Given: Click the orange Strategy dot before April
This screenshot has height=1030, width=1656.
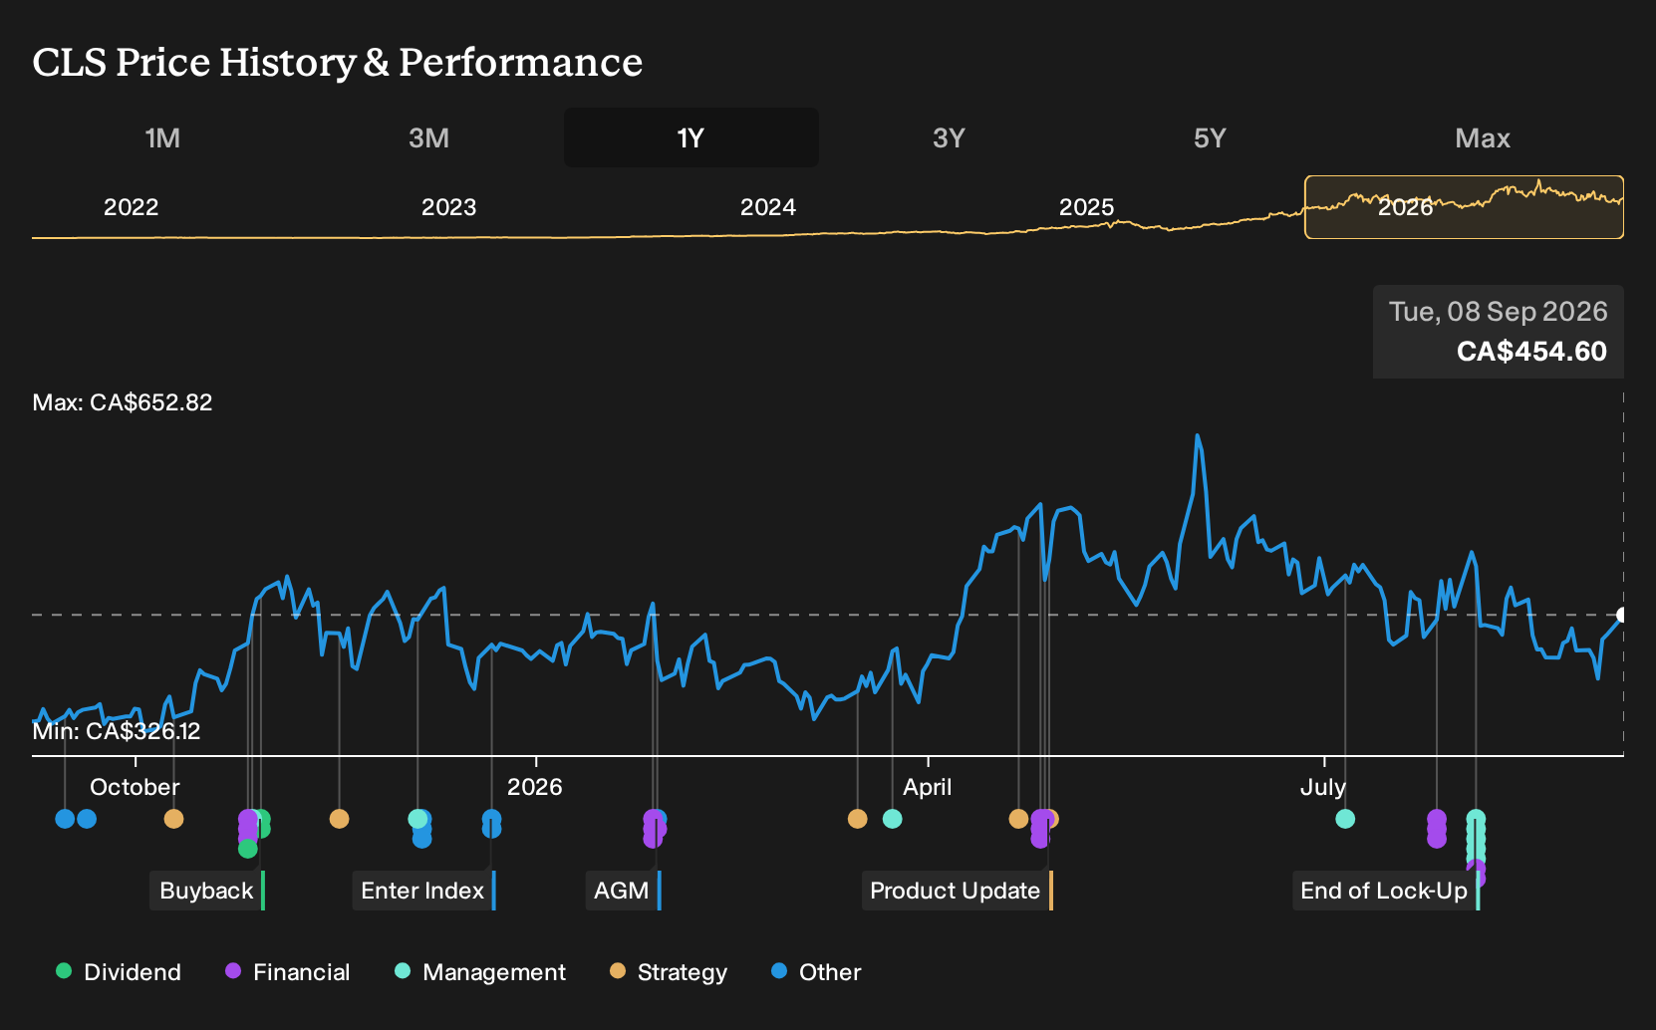Looking at the screenshot, I should [x=857, y=819].
